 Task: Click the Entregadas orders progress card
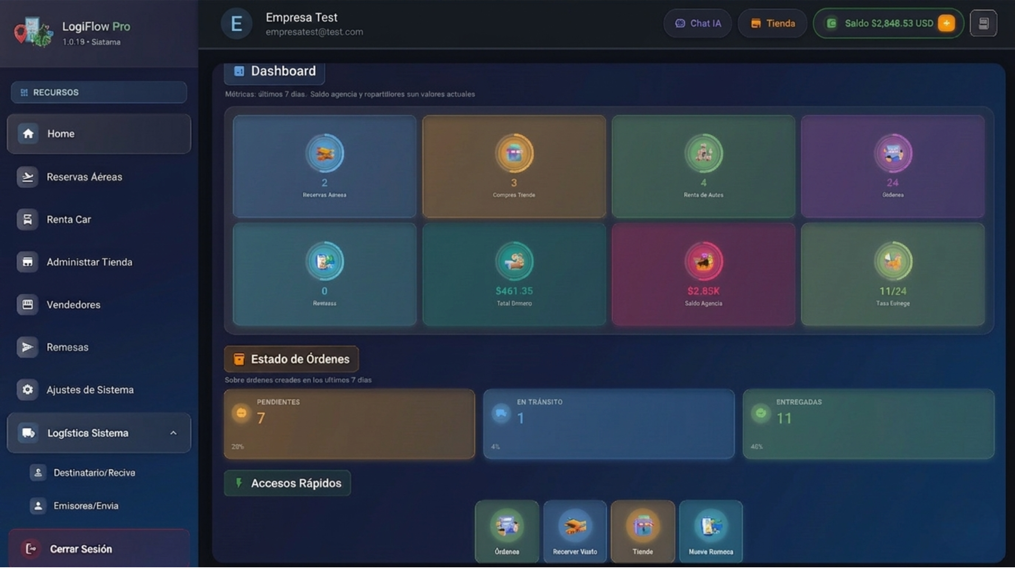point(868,424)
